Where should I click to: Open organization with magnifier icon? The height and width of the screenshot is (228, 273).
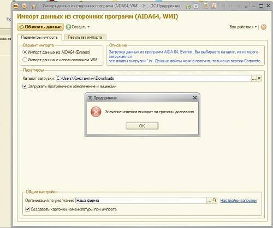pos(215,200)
